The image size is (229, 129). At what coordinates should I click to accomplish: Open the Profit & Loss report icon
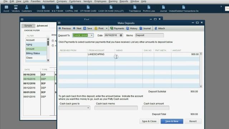click(x=149, y=9)
